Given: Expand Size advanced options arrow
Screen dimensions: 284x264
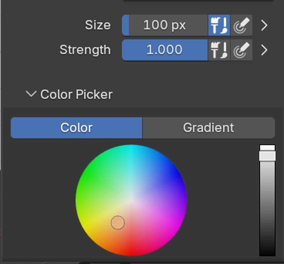Looking at the screenshot, I should coord(264,25).
